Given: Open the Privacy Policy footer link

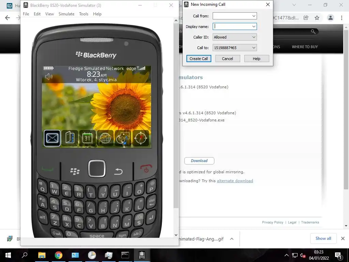Looking at the screenshot, I should pyautogui.click(x=272, y=222).
